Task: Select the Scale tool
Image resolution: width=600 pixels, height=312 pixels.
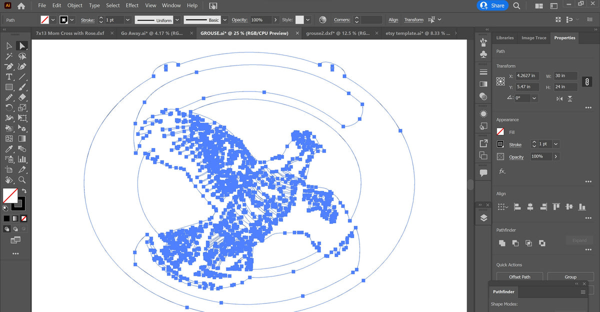Action: pos(22,107)
